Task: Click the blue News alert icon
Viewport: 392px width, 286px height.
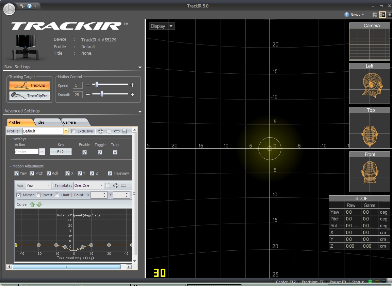Action: tap(346, 15)
